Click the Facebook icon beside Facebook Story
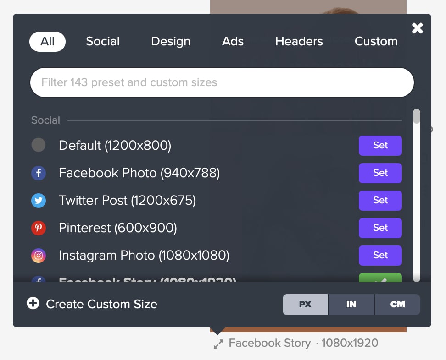446x360 pixels. [x=39, y=280]
